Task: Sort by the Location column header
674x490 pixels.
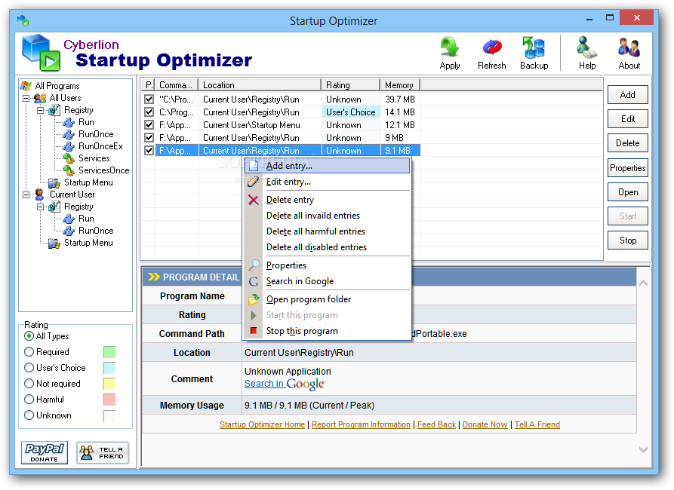Action: tap(260, 85)
